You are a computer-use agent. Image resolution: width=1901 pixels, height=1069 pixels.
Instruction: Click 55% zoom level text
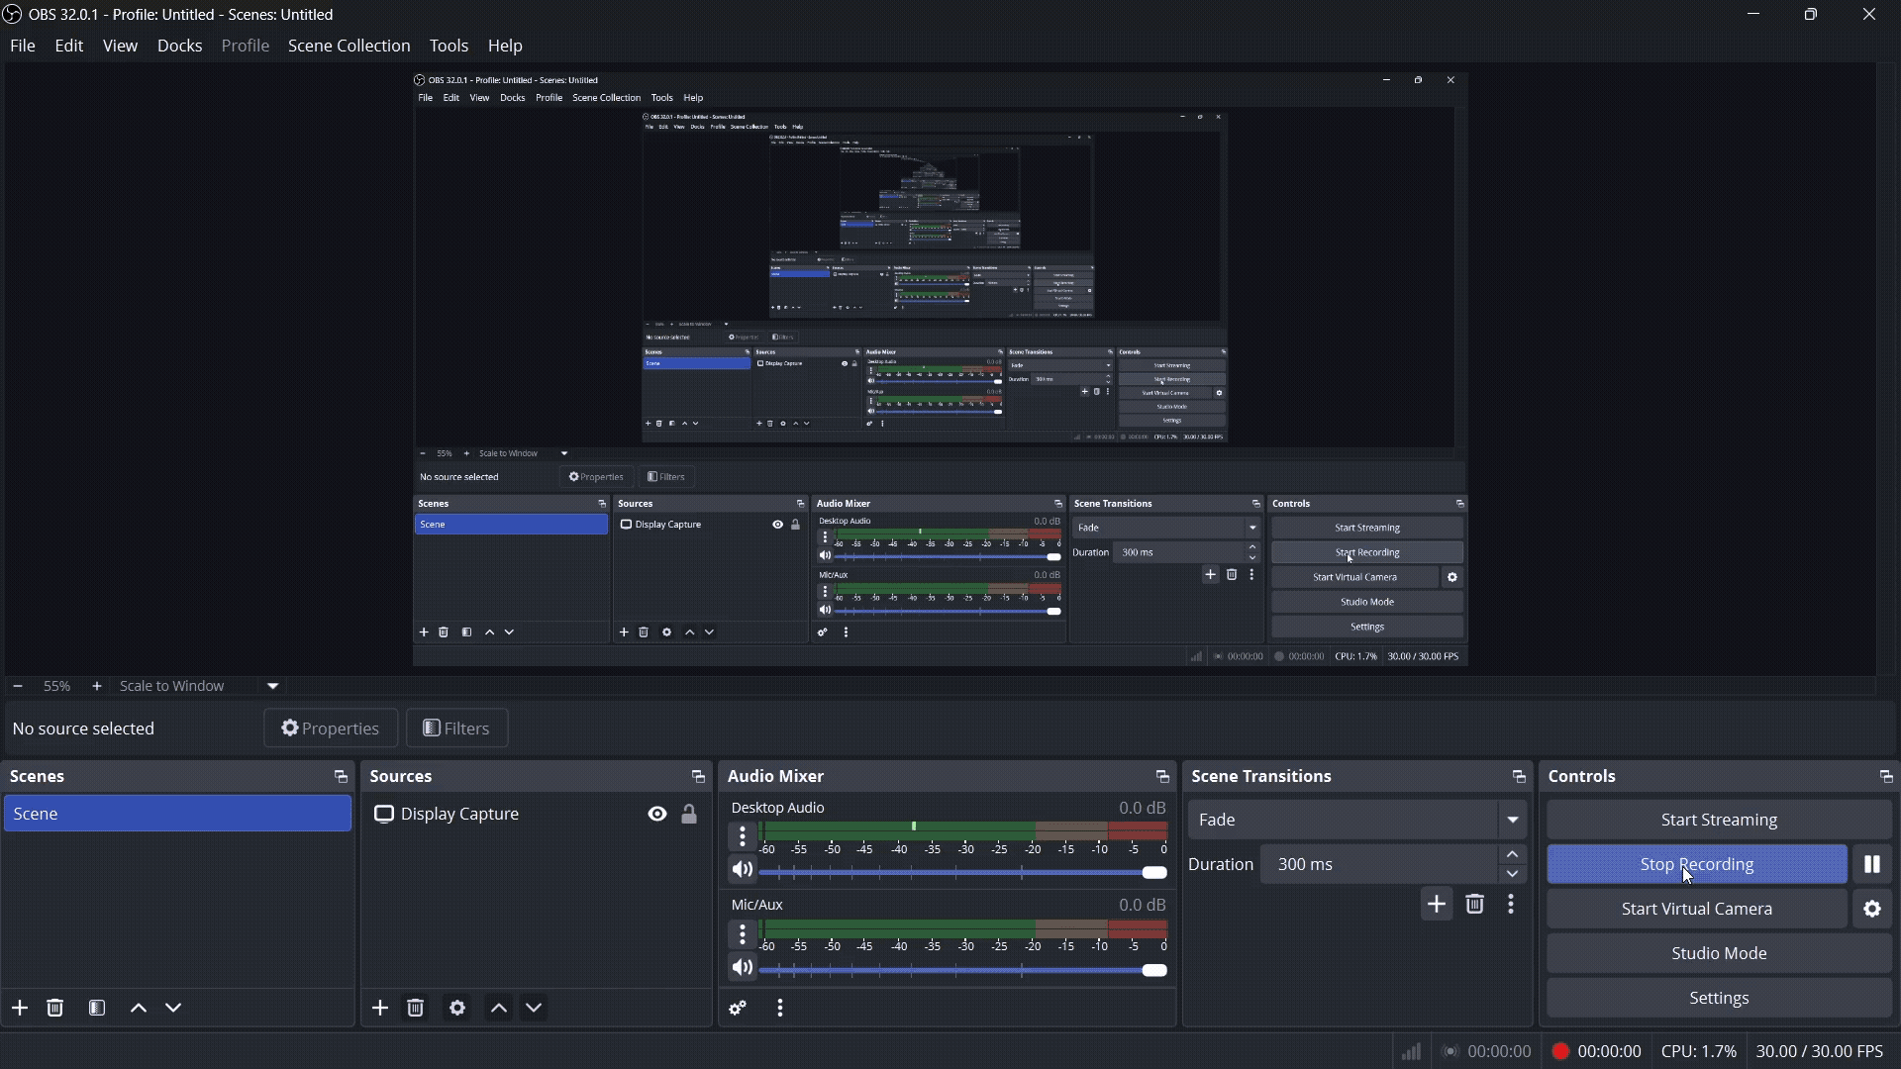click(x=56, y=686)
